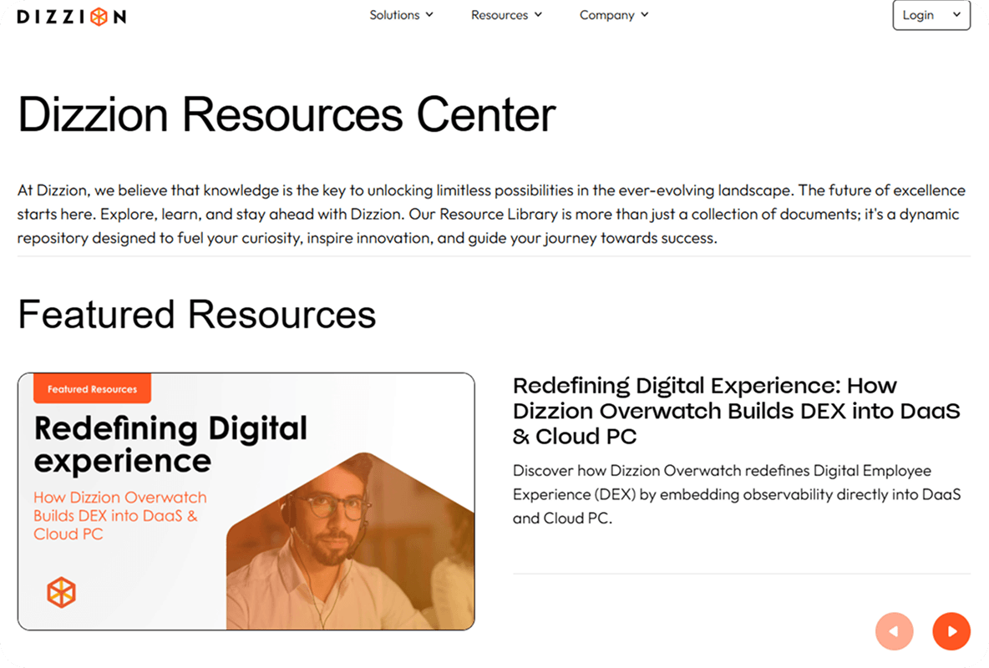
Task: Open article title Redefining Digital Experience link
Action: [x=736, y=411]
